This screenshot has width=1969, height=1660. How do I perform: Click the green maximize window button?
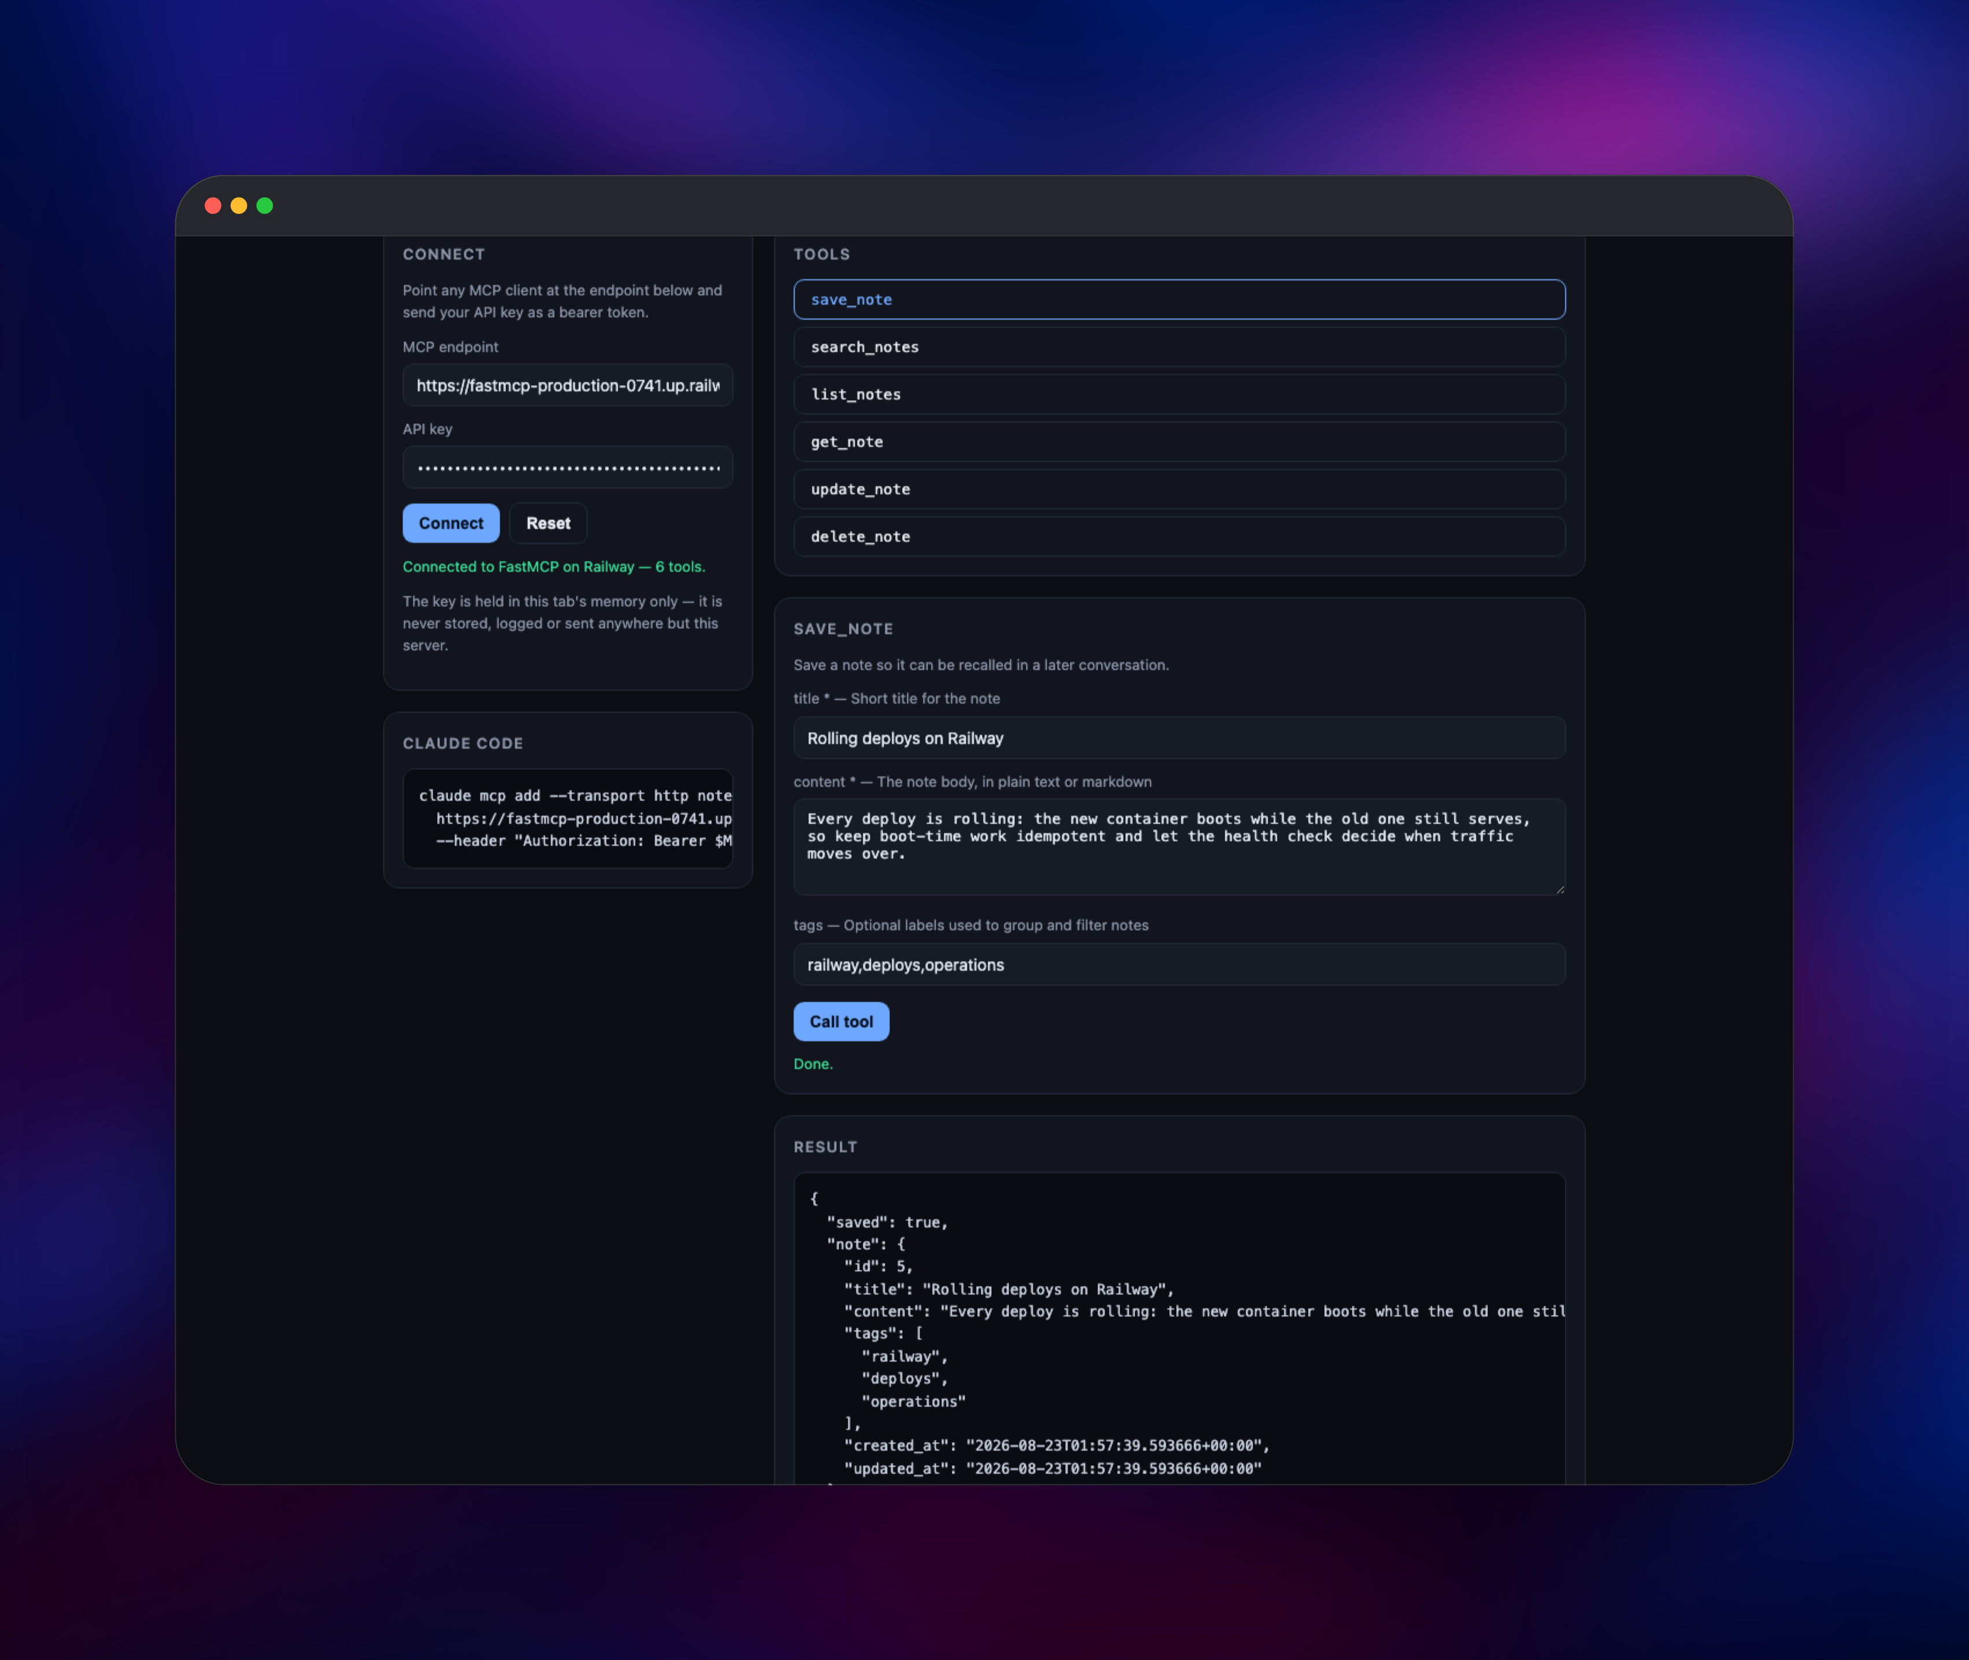(264, 206)
